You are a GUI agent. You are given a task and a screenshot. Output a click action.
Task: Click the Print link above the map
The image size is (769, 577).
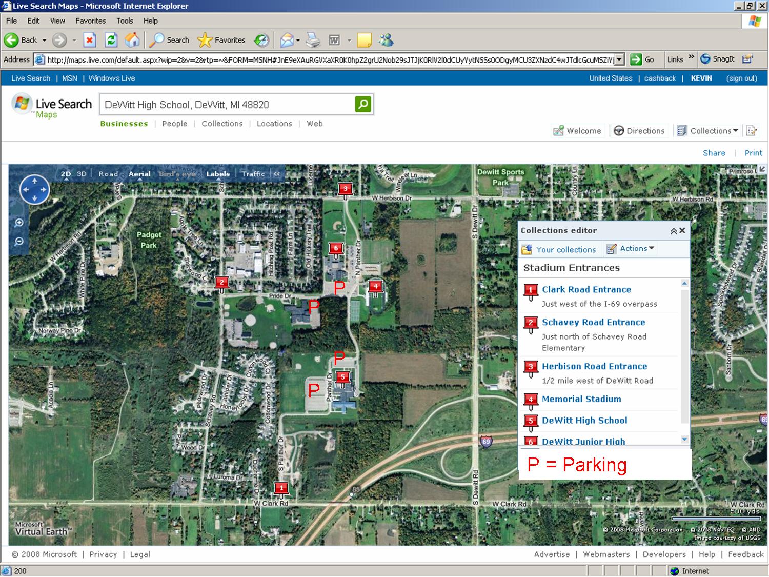tap(753, 153)
